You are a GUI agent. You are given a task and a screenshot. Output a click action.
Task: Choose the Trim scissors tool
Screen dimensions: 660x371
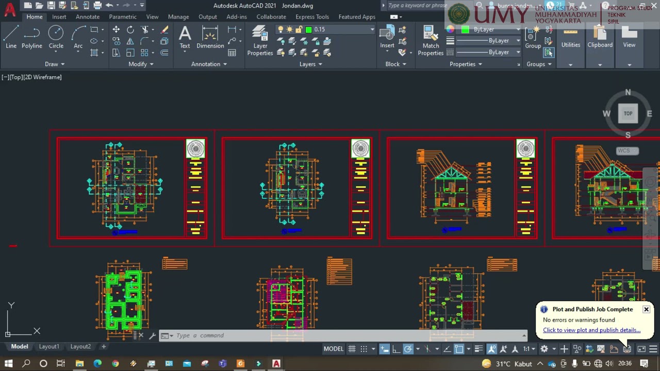(x=145, y=30)
